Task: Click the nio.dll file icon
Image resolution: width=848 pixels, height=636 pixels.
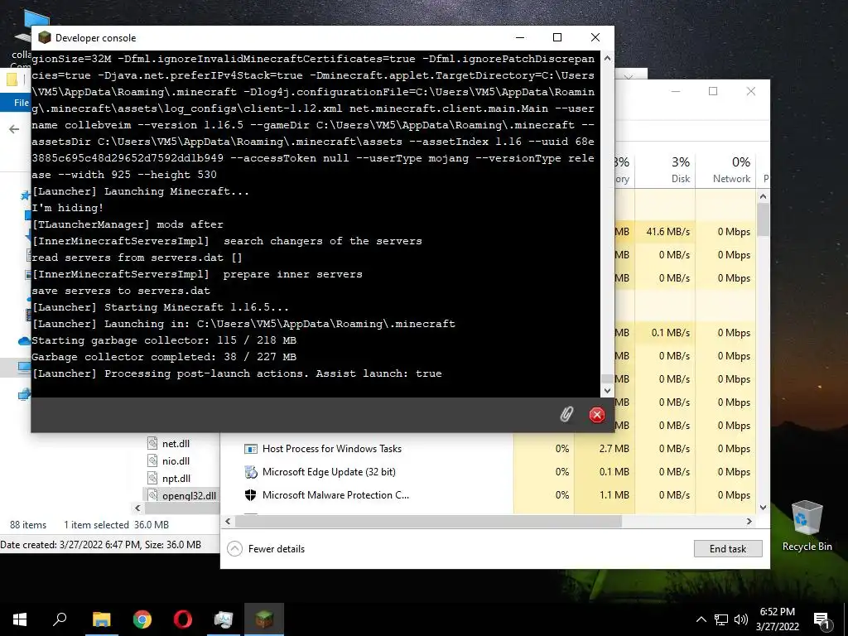Action: pos(152,460)
